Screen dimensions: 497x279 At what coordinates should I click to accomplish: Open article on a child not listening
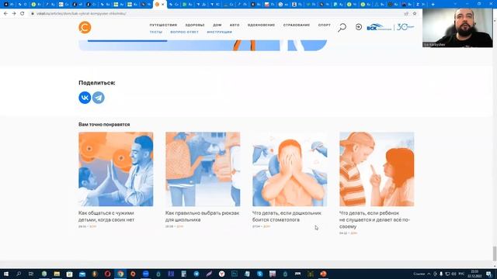374,219
